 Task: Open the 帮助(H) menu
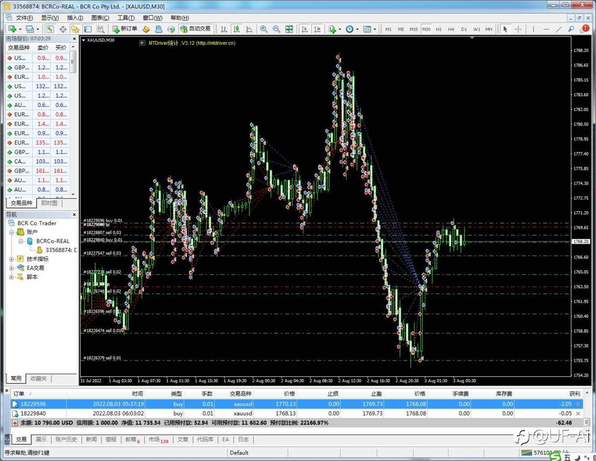point(180,18)
